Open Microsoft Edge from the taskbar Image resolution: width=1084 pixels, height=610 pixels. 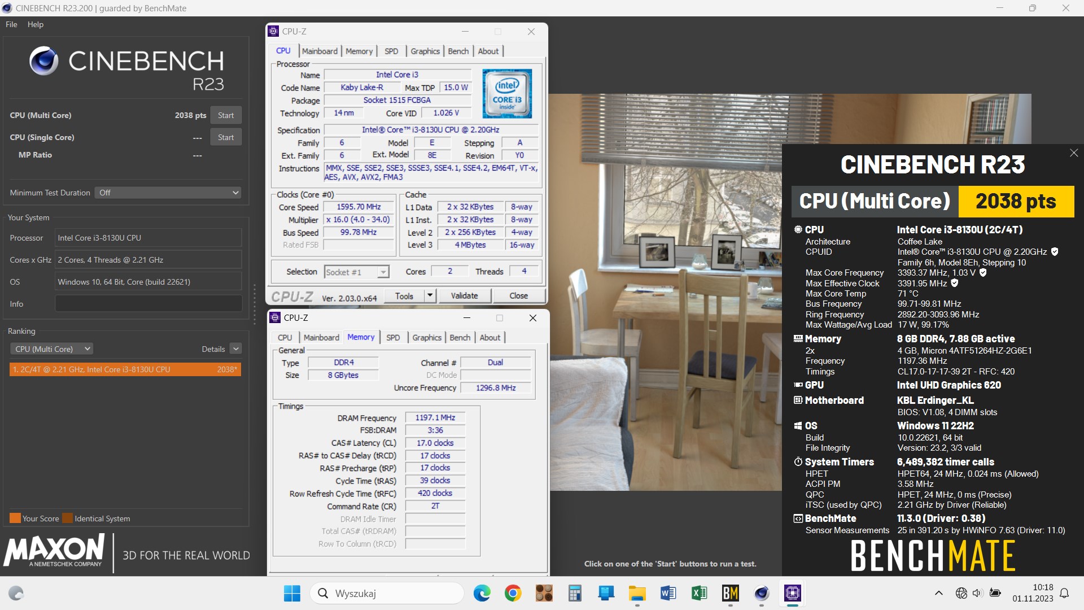482,593
